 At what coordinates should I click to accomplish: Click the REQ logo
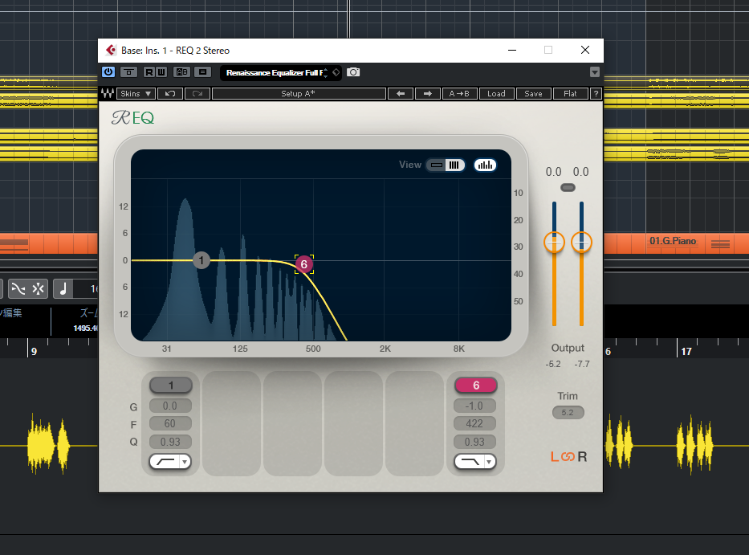click(x=132, y=117)
